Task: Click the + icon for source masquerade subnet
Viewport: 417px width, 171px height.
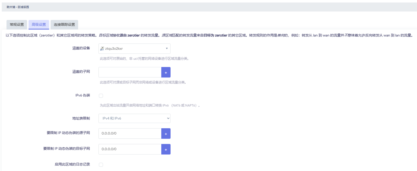Action: pyautogui.click(x=166, y=133)
